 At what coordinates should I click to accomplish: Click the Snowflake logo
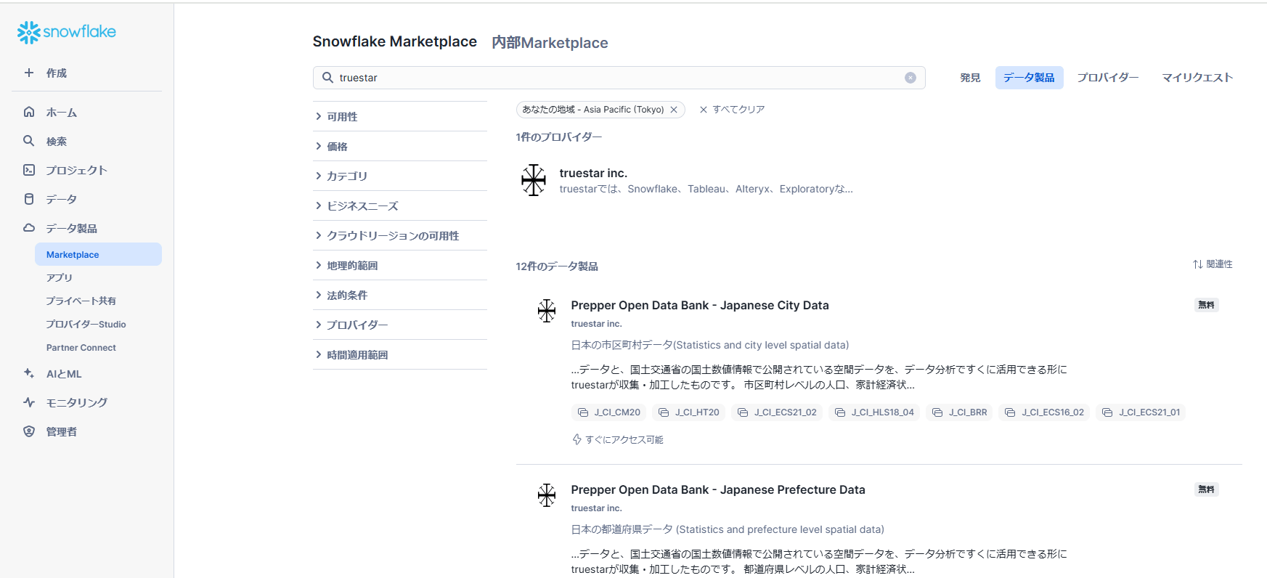point(66,32)
